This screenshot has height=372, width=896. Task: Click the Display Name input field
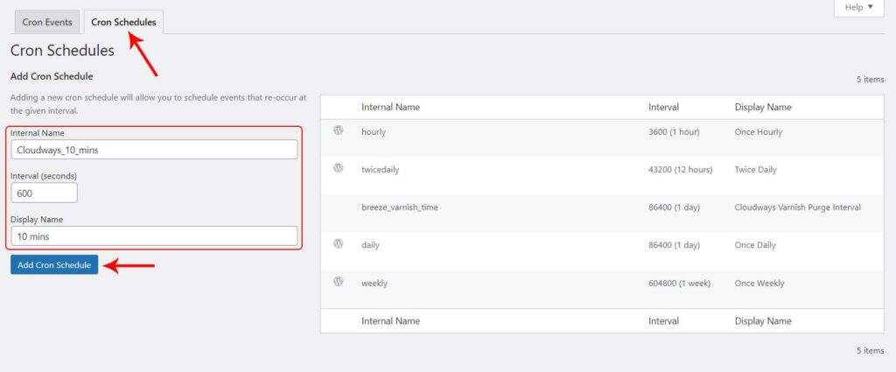click(154, 236)
